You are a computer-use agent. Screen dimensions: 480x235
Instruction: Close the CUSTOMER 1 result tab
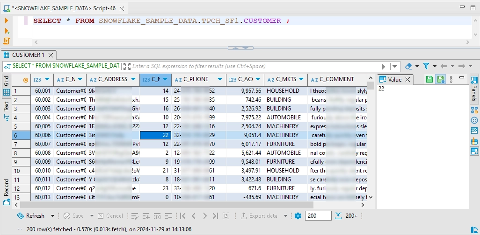click(x=51, y=55)
